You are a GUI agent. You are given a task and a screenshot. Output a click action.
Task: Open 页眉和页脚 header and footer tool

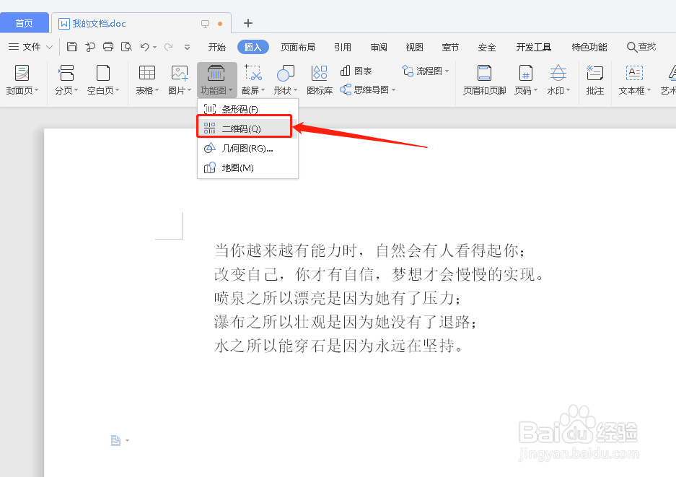point(483,79)
